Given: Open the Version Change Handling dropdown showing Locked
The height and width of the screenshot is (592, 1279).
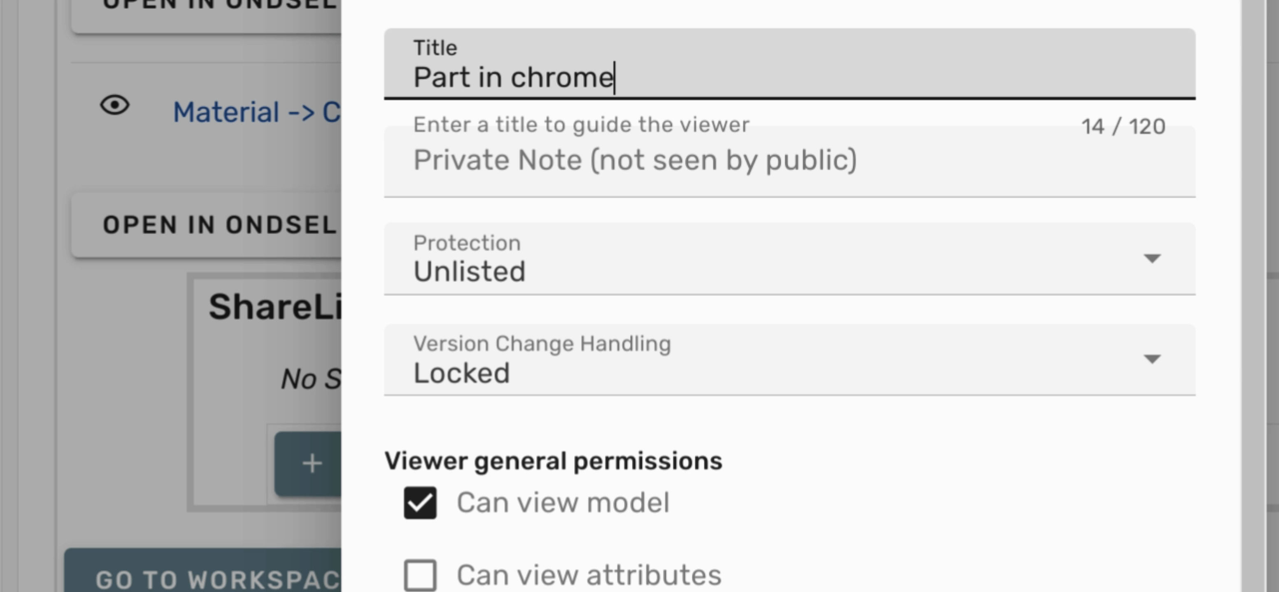Looking at the screenshot, I should pos(745,361).
